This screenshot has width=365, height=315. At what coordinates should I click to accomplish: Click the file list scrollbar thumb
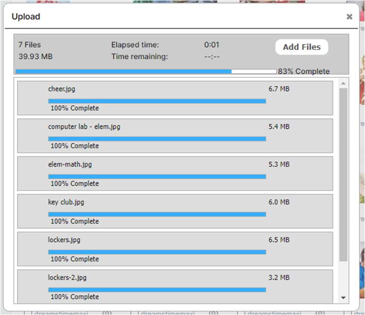(x=343, y=174)
